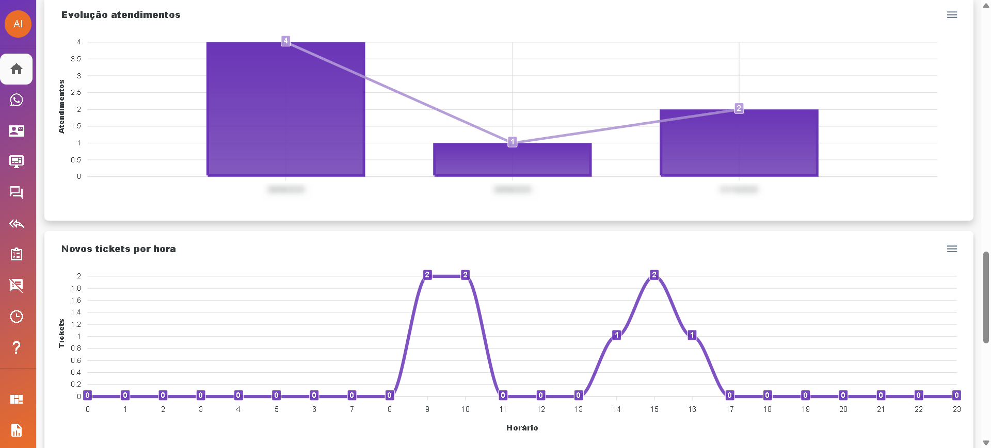
Task: Open the clipboard tasks icon
Action: 17,254
